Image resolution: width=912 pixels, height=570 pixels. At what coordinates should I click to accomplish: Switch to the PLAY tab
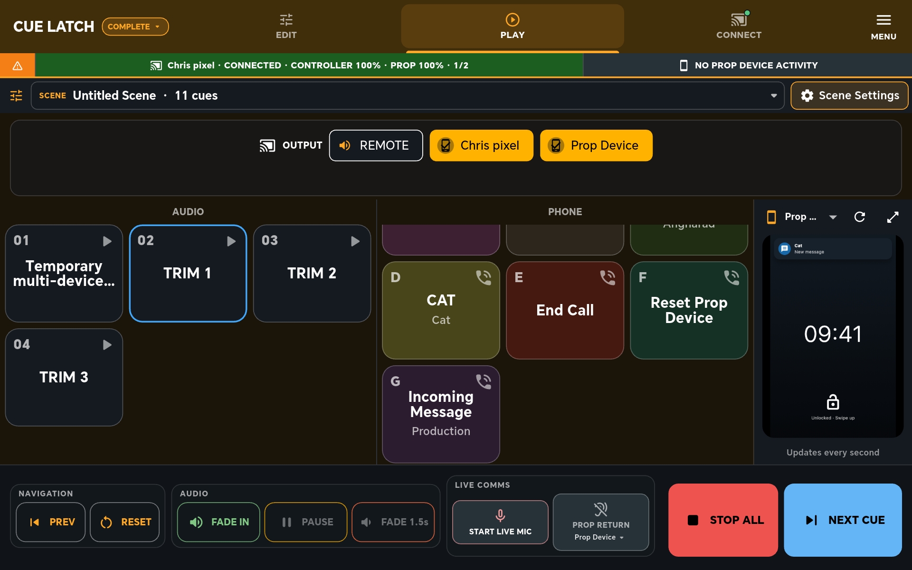point(513,27)
